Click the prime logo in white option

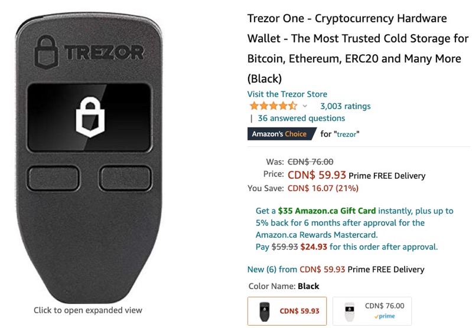[385, 317]
